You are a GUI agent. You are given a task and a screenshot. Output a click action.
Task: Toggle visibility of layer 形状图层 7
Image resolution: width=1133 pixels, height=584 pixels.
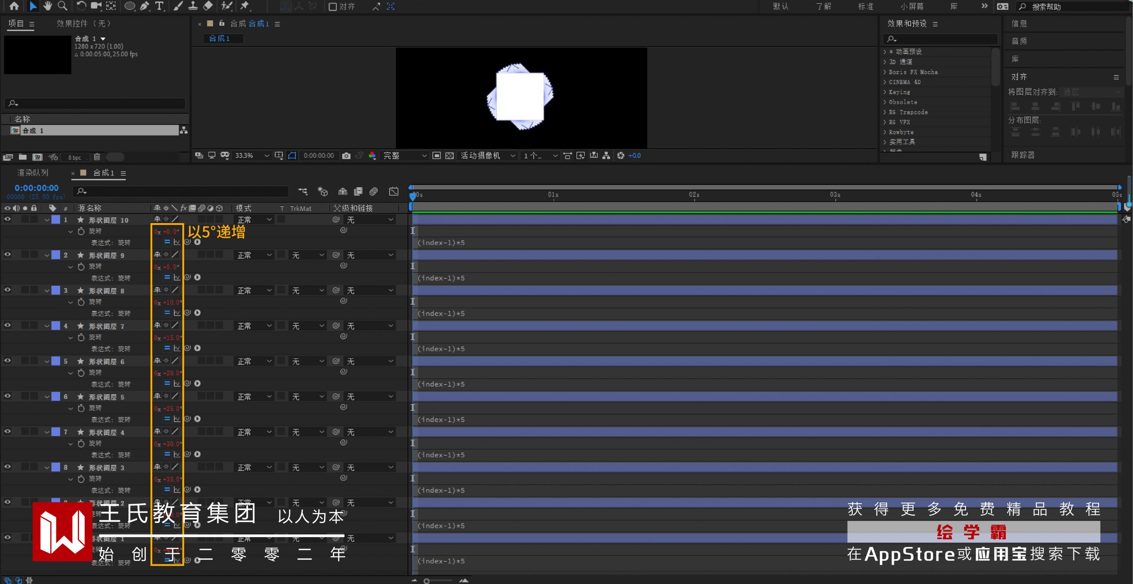8,325
